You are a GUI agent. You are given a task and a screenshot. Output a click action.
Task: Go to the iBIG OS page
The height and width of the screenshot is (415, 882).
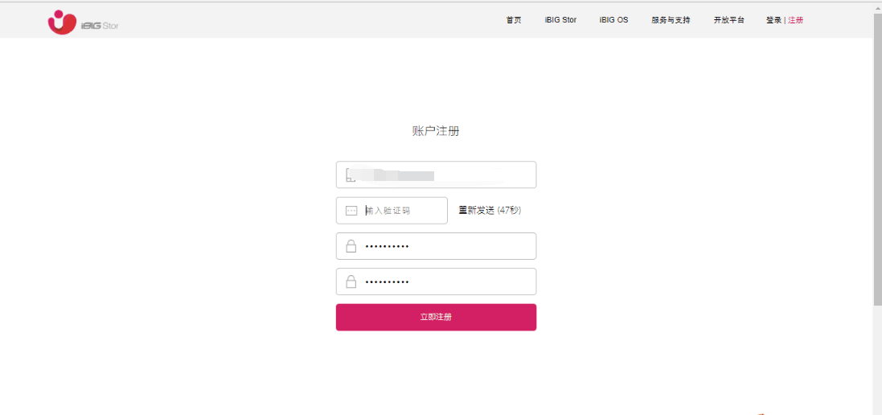coord(613,20)
